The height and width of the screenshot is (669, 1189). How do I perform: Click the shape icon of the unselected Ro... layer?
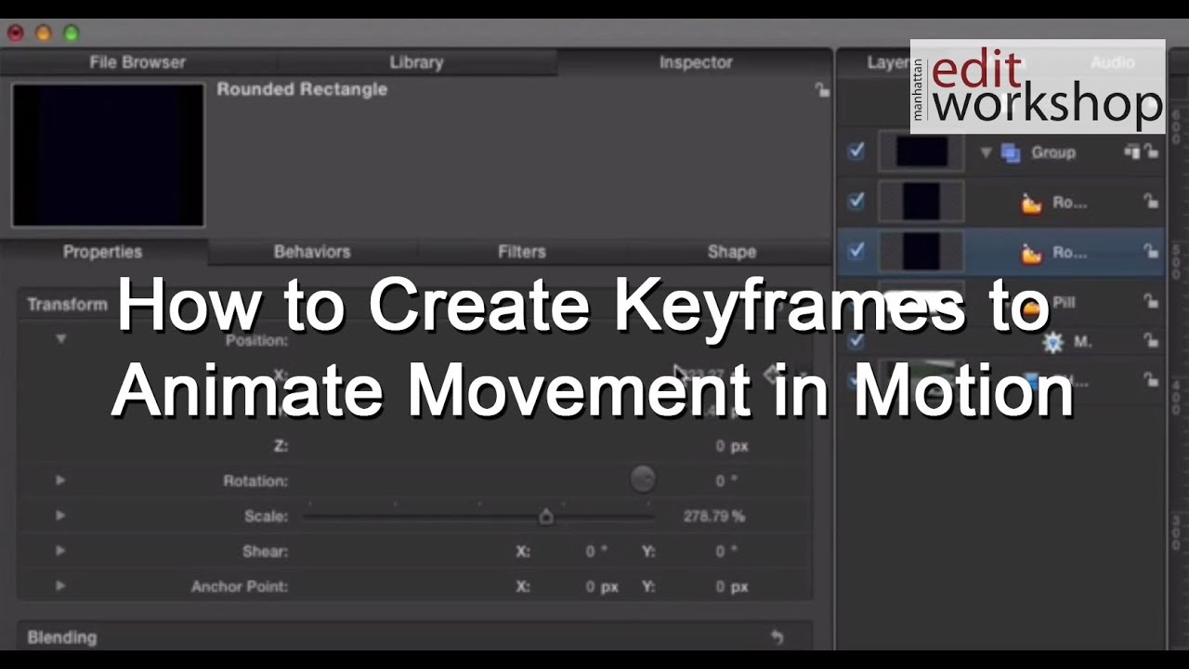[x=1031, y=203]
